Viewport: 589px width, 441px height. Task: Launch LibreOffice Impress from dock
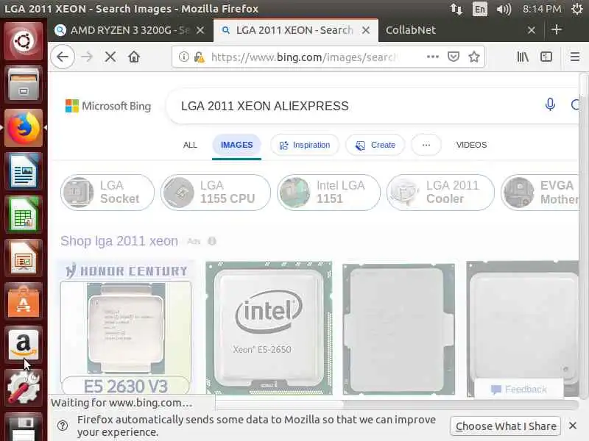pyautogui.click(x=24, y=258)
